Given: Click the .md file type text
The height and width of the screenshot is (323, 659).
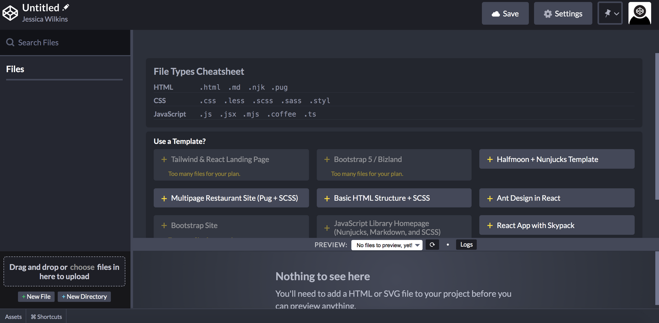Looking at the screenshot, I should (x=234, y=87).
